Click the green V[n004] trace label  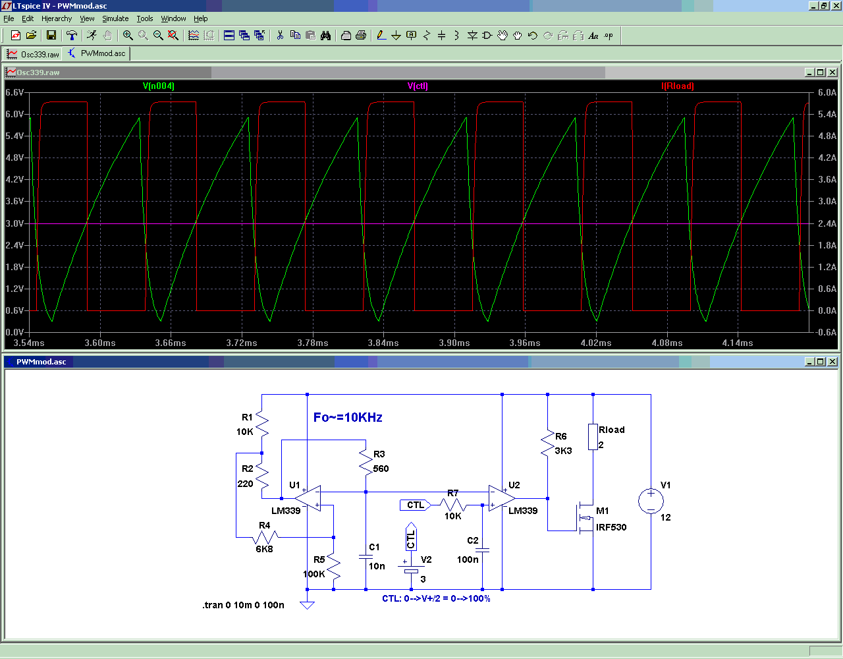[x=159, y=86]
